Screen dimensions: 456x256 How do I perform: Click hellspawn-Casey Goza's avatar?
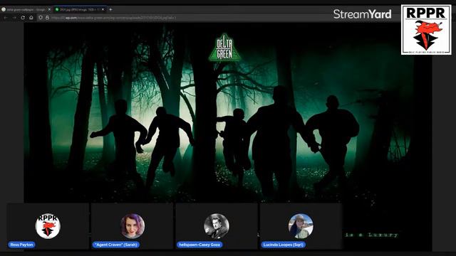[217, 226]
